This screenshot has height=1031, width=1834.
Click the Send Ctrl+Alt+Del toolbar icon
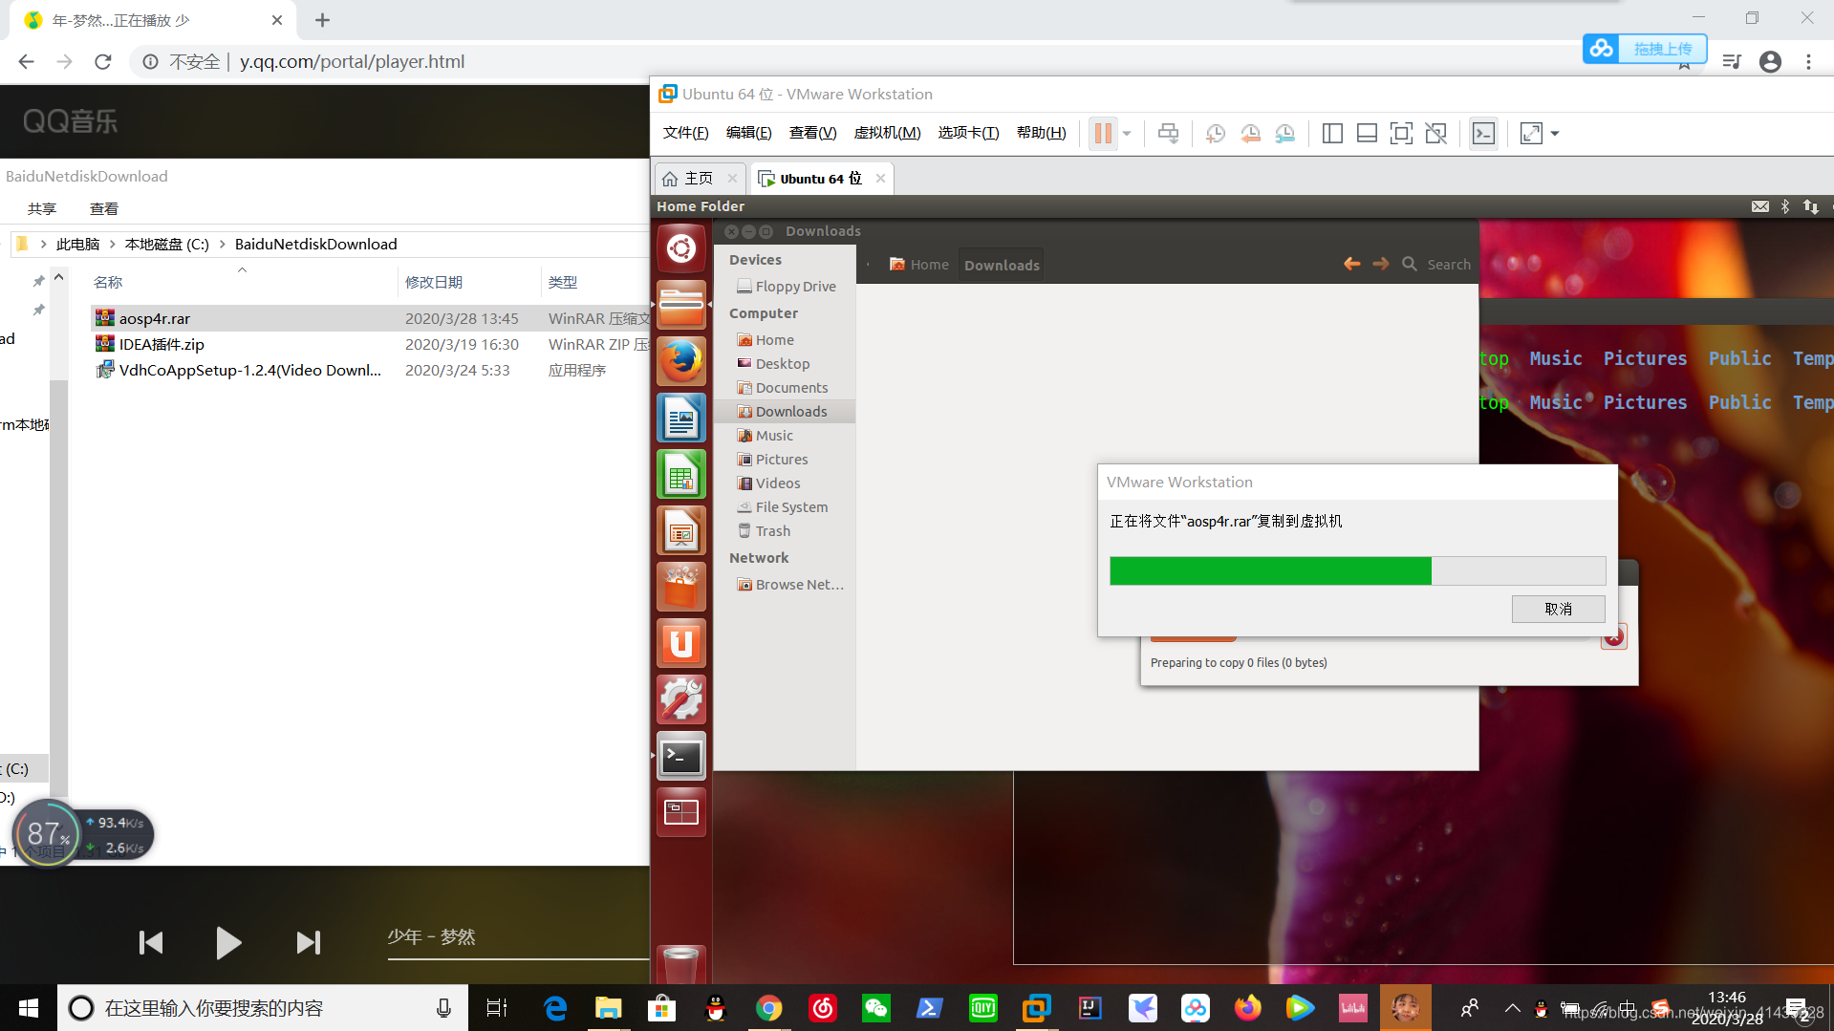(1168, 133)
